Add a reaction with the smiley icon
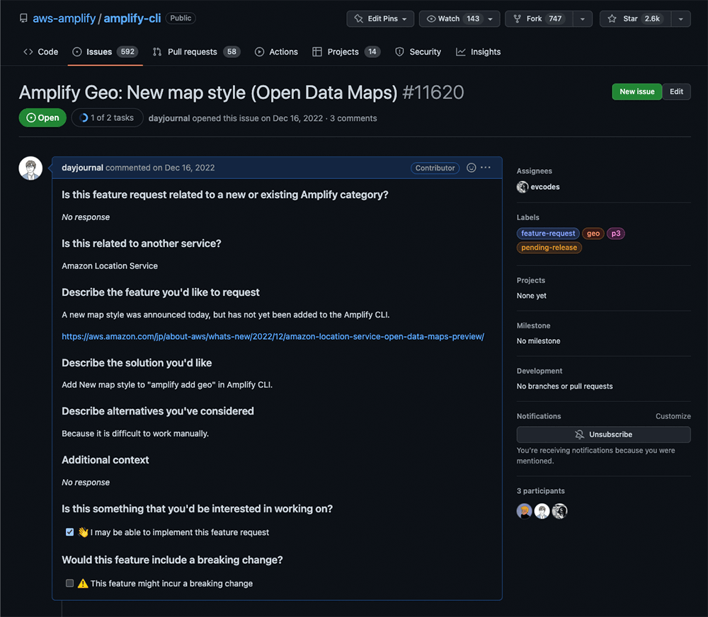The image size is (708, 617). 471,168
